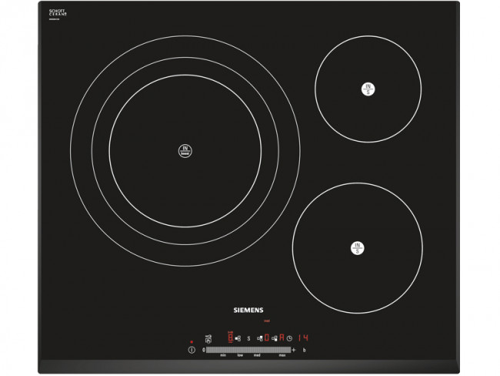The width and height of the screenshot is (500, 376).
Task: Tap the red '14' timer display
Action: click(x=303, y=337)
